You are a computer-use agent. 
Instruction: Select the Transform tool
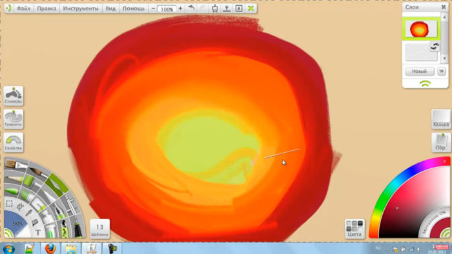tap(20, 206)
